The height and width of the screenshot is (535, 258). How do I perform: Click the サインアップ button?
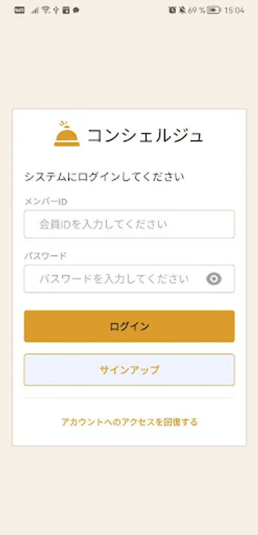tap(130, 370)
